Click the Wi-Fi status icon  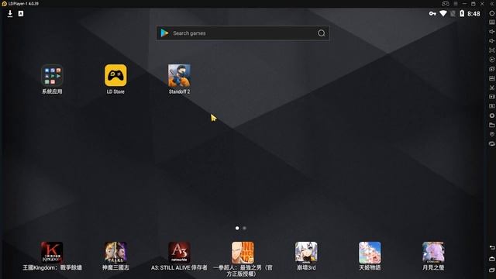pyautogui.click(x=443, y=13)
